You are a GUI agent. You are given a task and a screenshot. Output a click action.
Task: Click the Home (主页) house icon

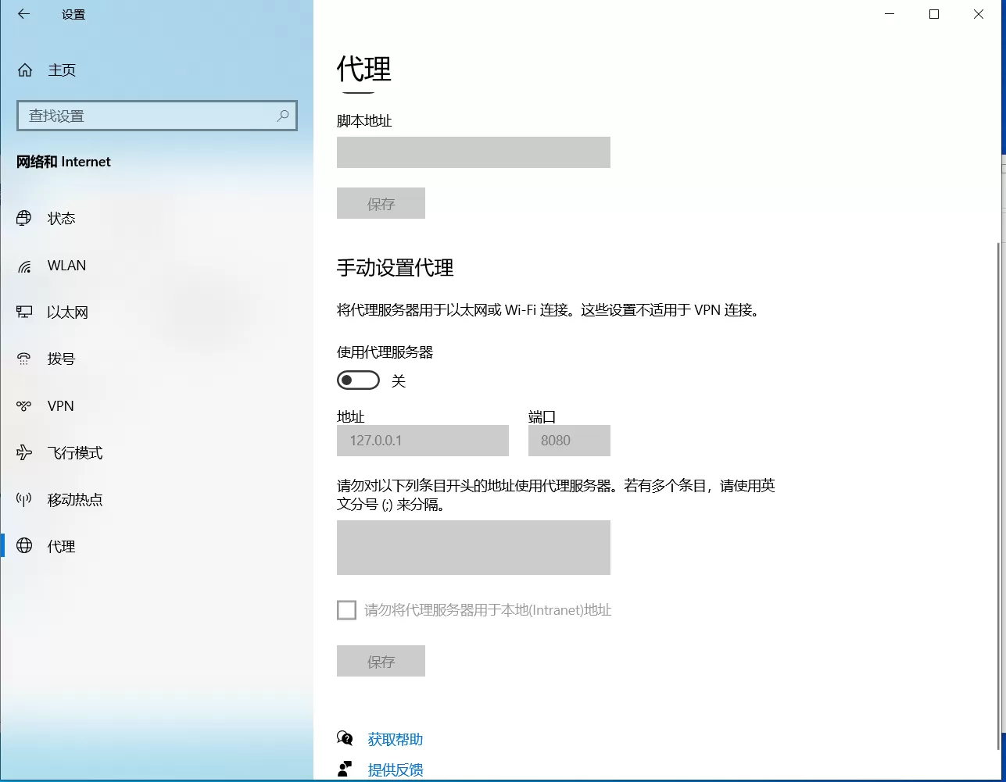[x=25, y=70]
